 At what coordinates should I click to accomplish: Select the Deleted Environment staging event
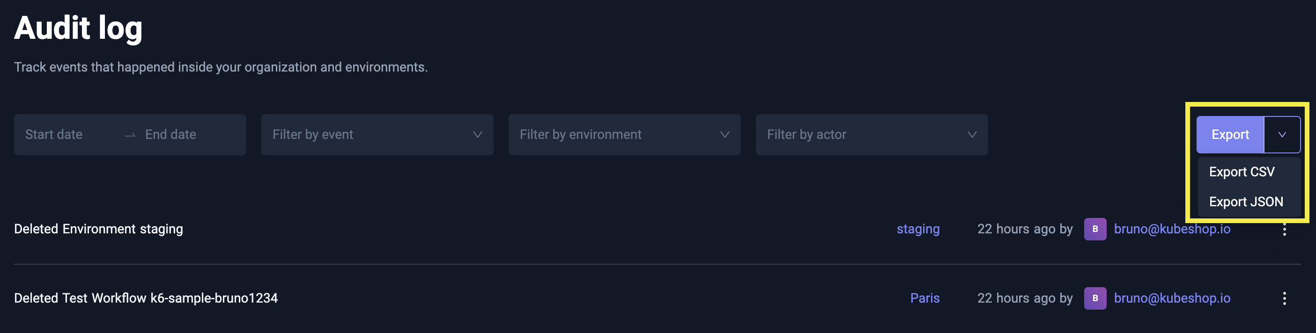pos(99,229)
